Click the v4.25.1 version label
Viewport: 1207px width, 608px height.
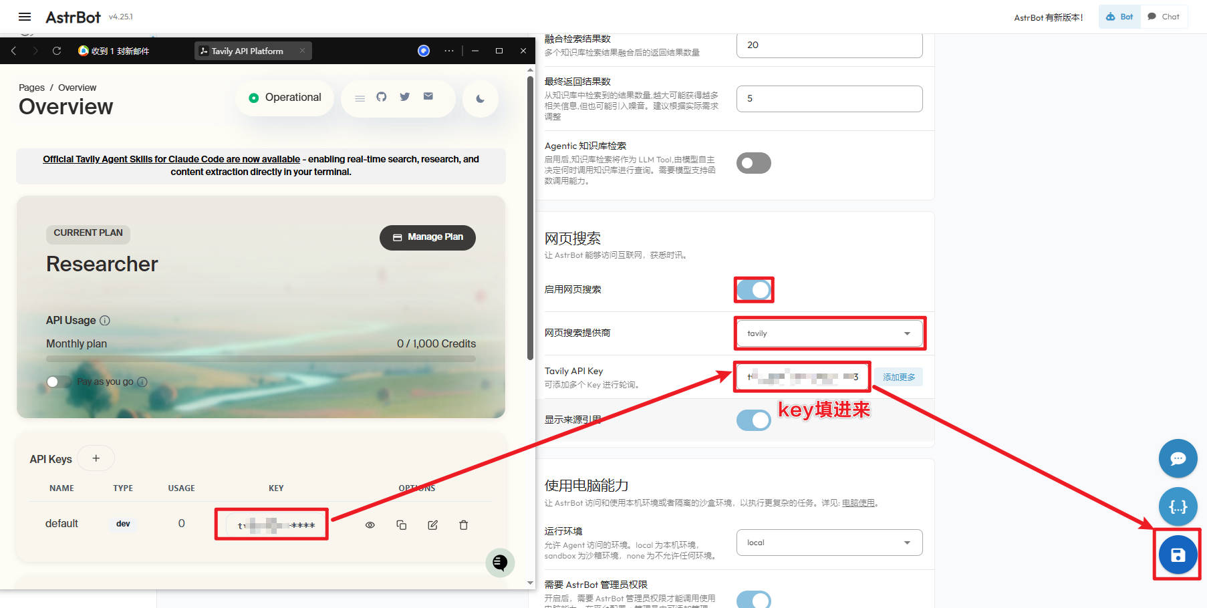pos(121,17)
